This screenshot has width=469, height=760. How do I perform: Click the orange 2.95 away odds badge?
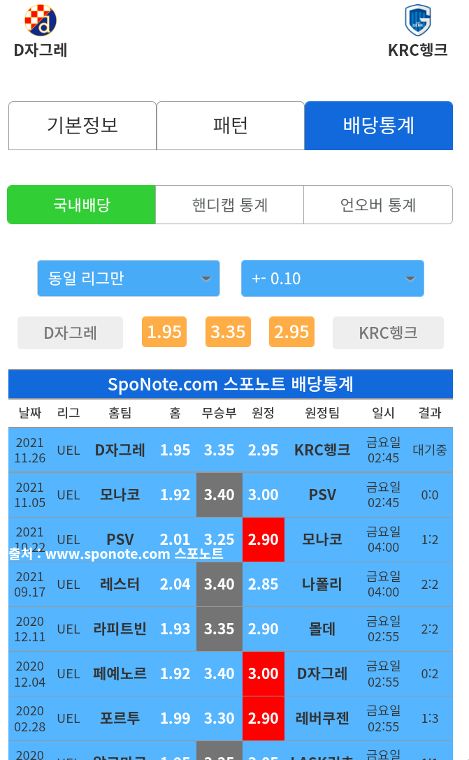pyautogui.click(x=291, y=332)
